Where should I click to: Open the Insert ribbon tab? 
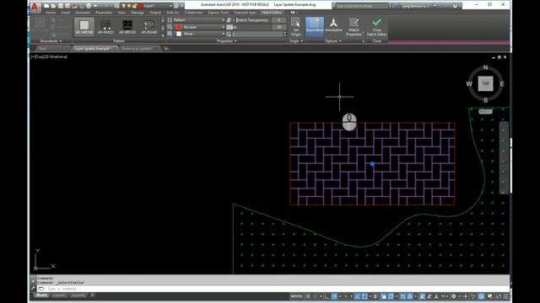tap(66, 13)
